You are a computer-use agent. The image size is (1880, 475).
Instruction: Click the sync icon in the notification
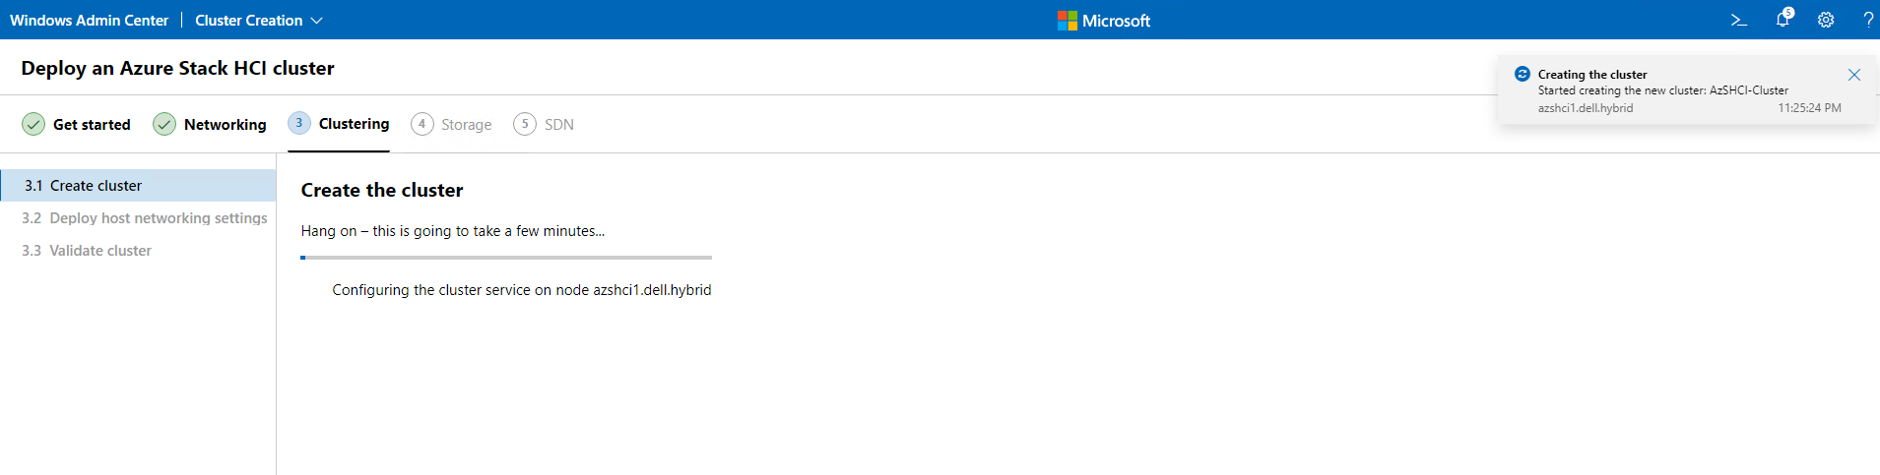1522,74
